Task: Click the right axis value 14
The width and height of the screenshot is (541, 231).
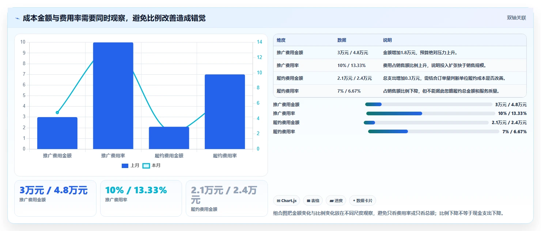Action: [x=259, y=42]
